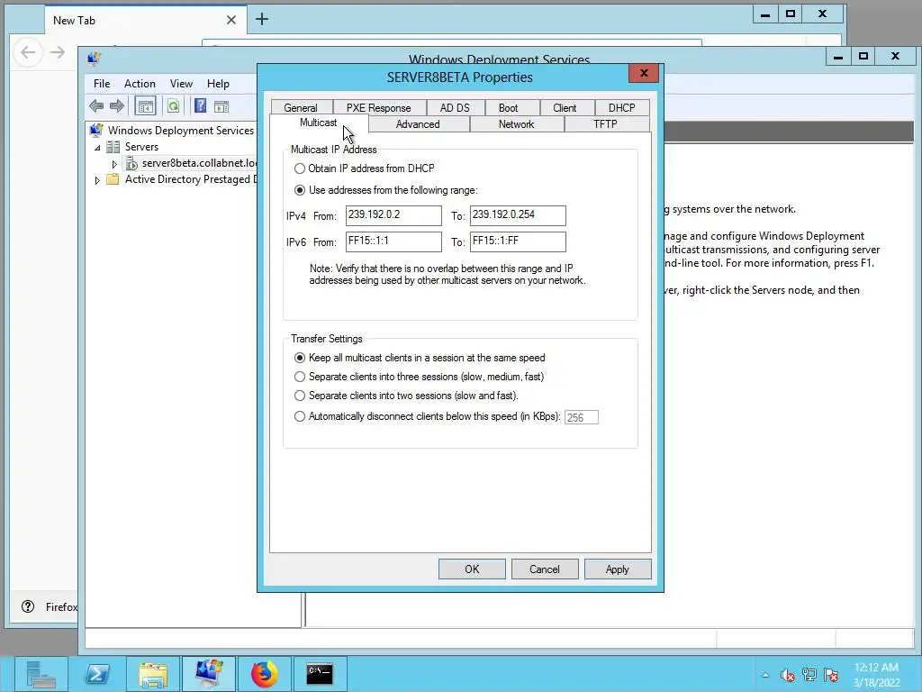The image size is (922, 692).
Task: Expand the server8beta.collabnet tree node
Action: (114, 164)
